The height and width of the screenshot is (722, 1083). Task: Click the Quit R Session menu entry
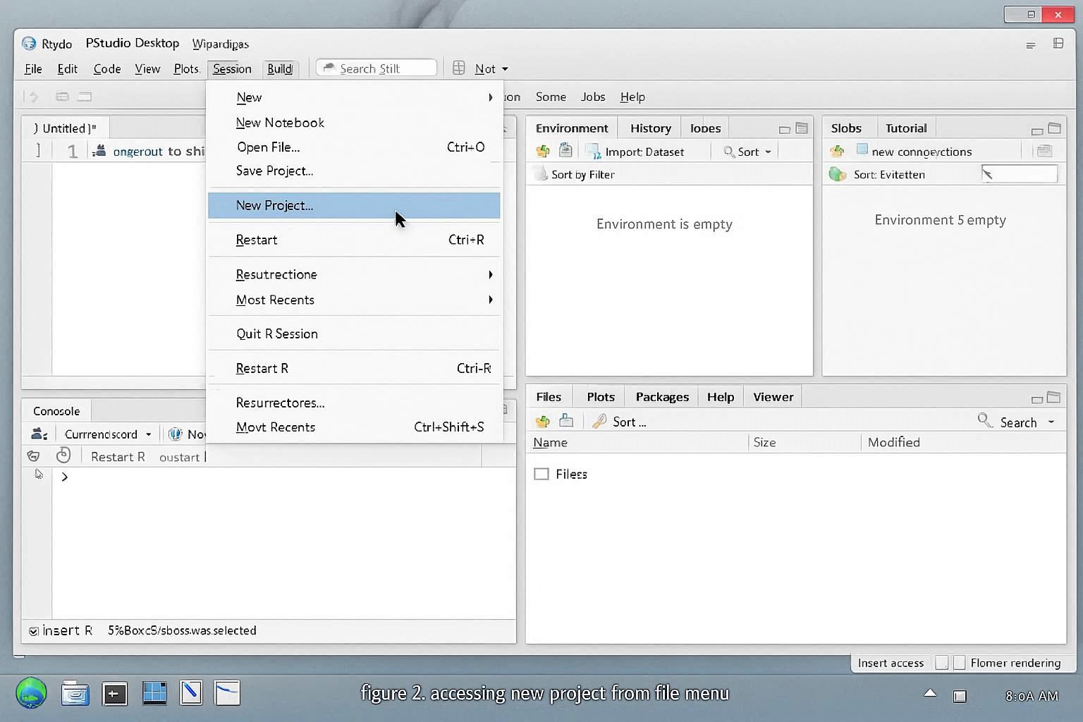(x=276, y=334)
